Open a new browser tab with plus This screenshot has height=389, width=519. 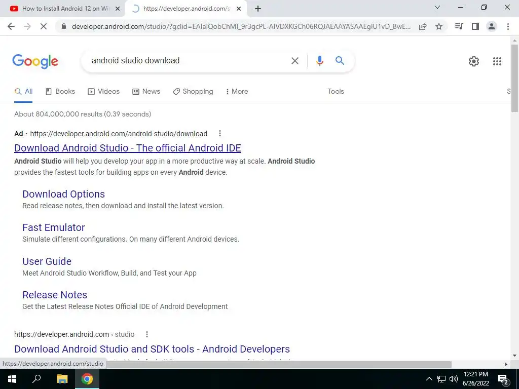[x=258, y=9]
